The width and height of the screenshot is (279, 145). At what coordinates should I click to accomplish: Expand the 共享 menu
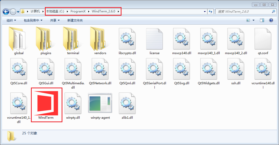point(55,20)
